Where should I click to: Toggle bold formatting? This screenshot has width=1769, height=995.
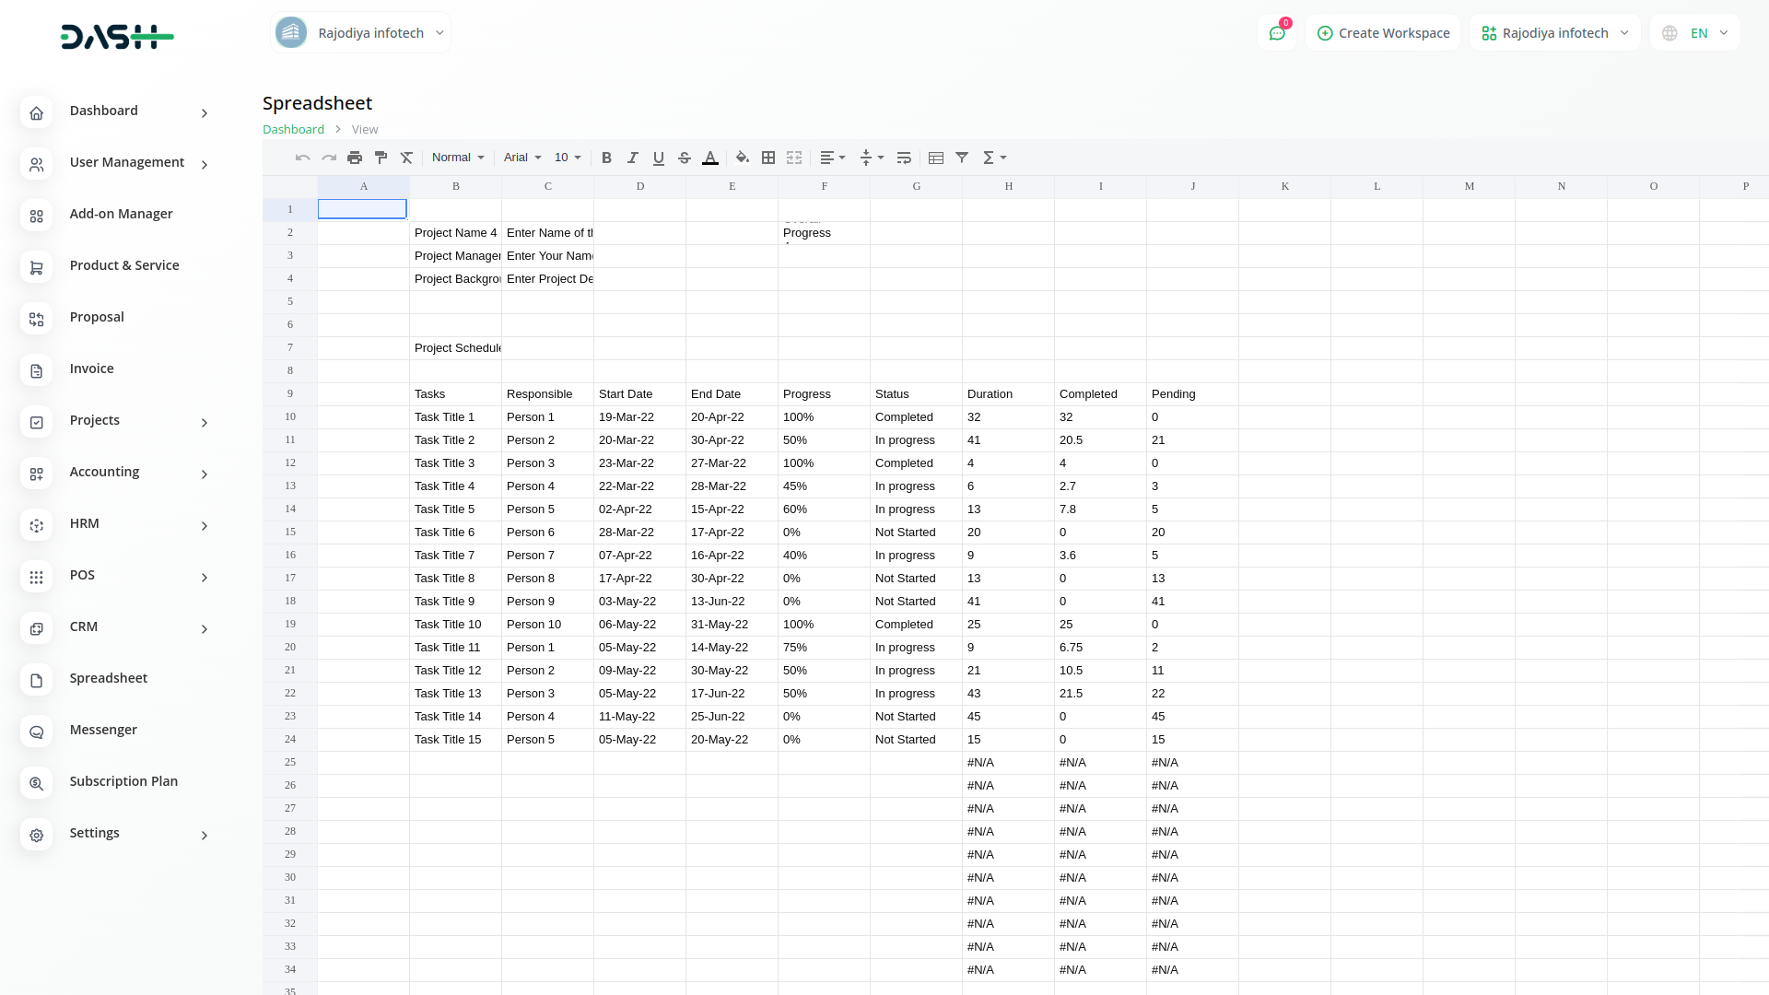606,158
